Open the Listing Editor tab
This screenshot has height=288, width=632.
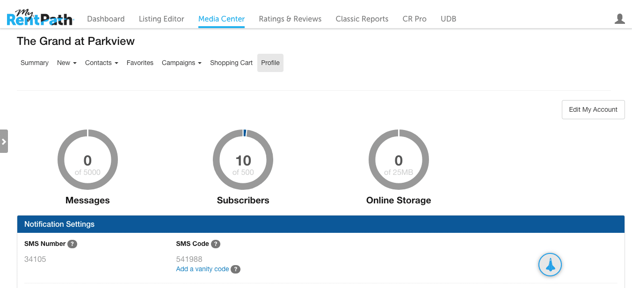point(161,19)
